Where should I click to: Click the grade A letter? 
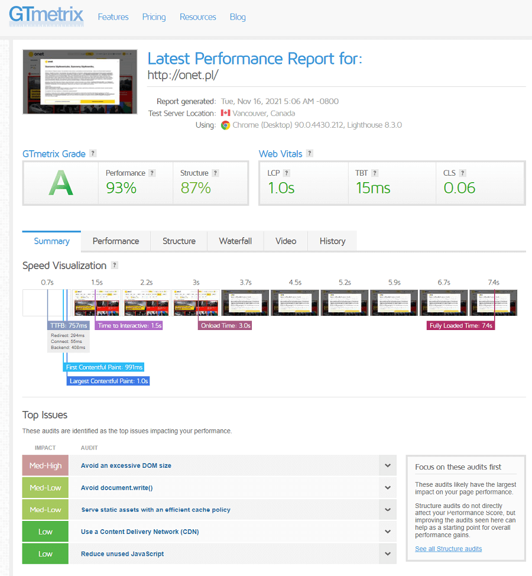[61, 183]
